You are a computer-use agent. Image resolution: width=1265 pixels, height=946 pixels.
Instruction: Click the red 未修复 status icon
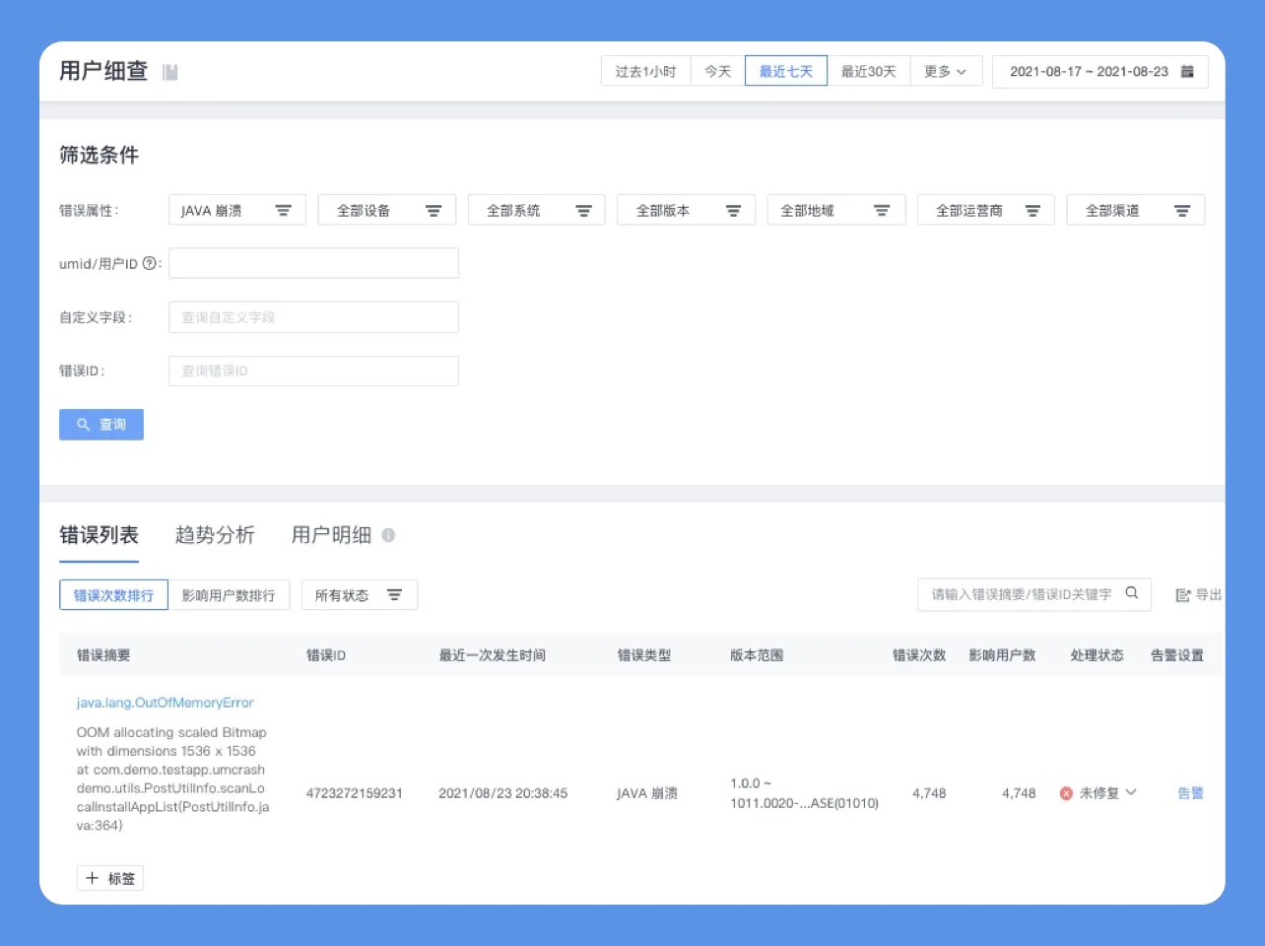[x=1066, y=793]
